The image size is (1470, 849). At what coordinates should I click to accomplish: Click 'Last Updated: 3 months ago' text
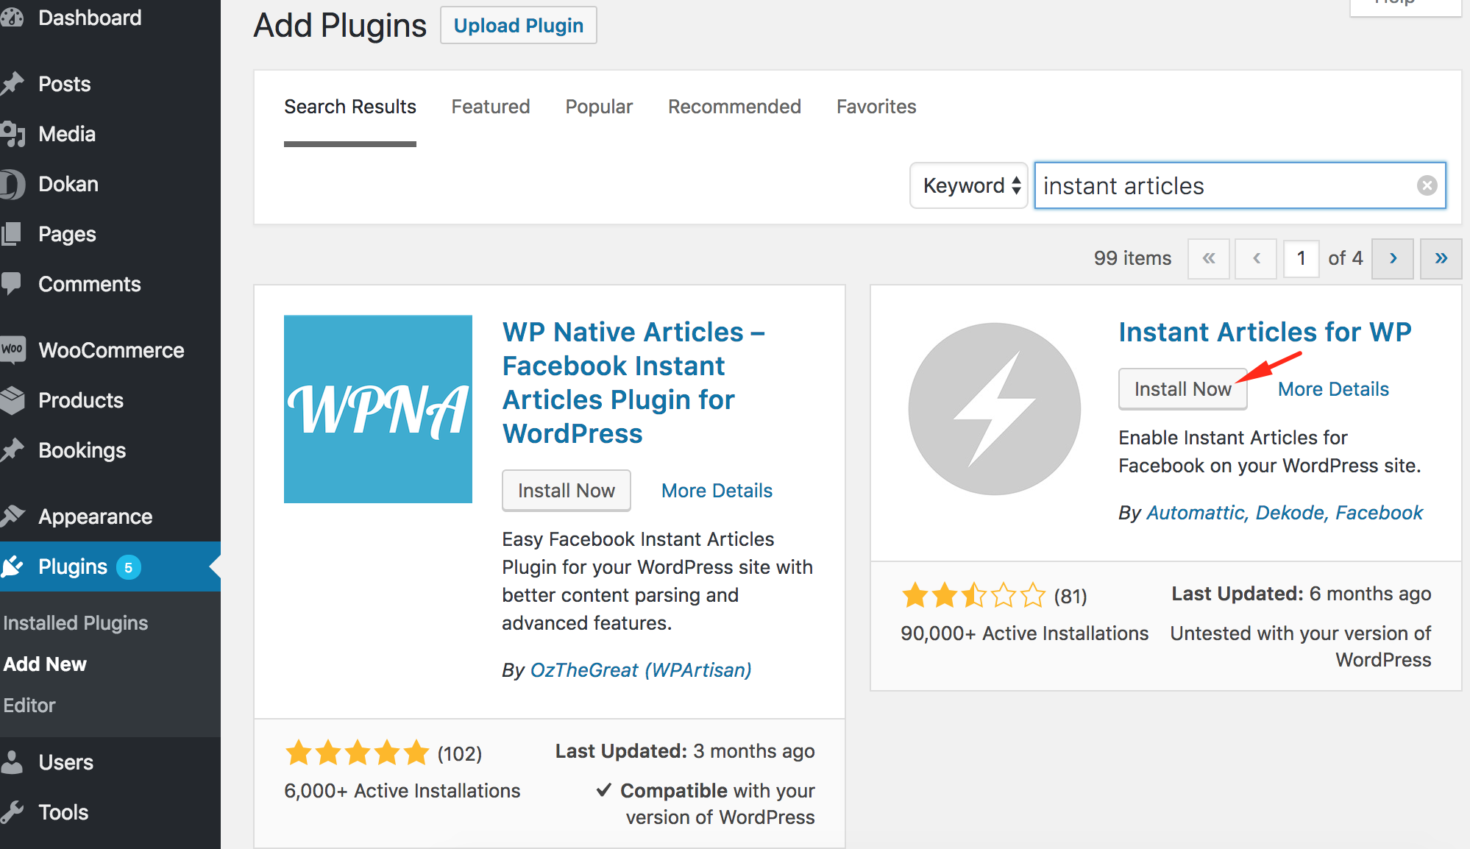pos(685,751)
